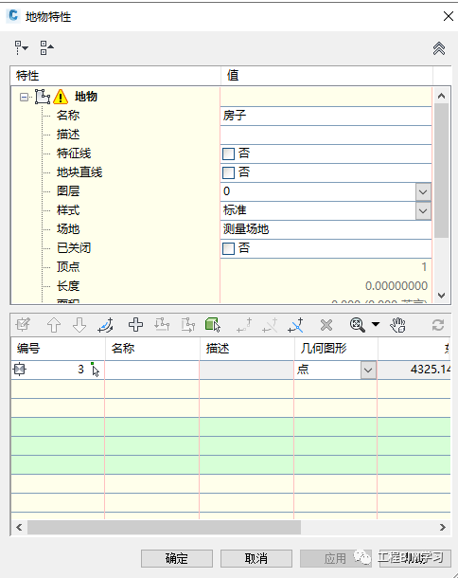Viewport: 458px width, 578px height.
Task: Open the zoom icon's dropdown arrow
Action: (375, 324)
